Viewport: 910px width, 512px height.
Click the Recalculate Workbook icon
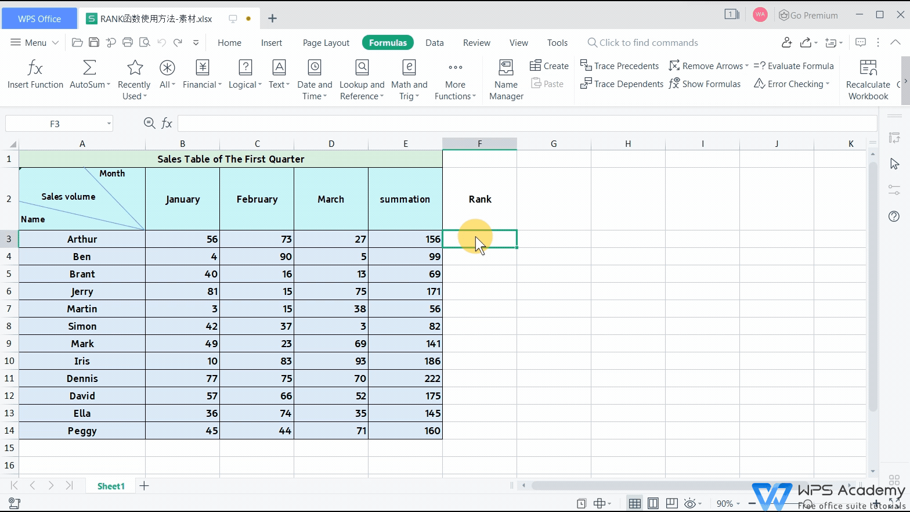[x=868, y=68]
